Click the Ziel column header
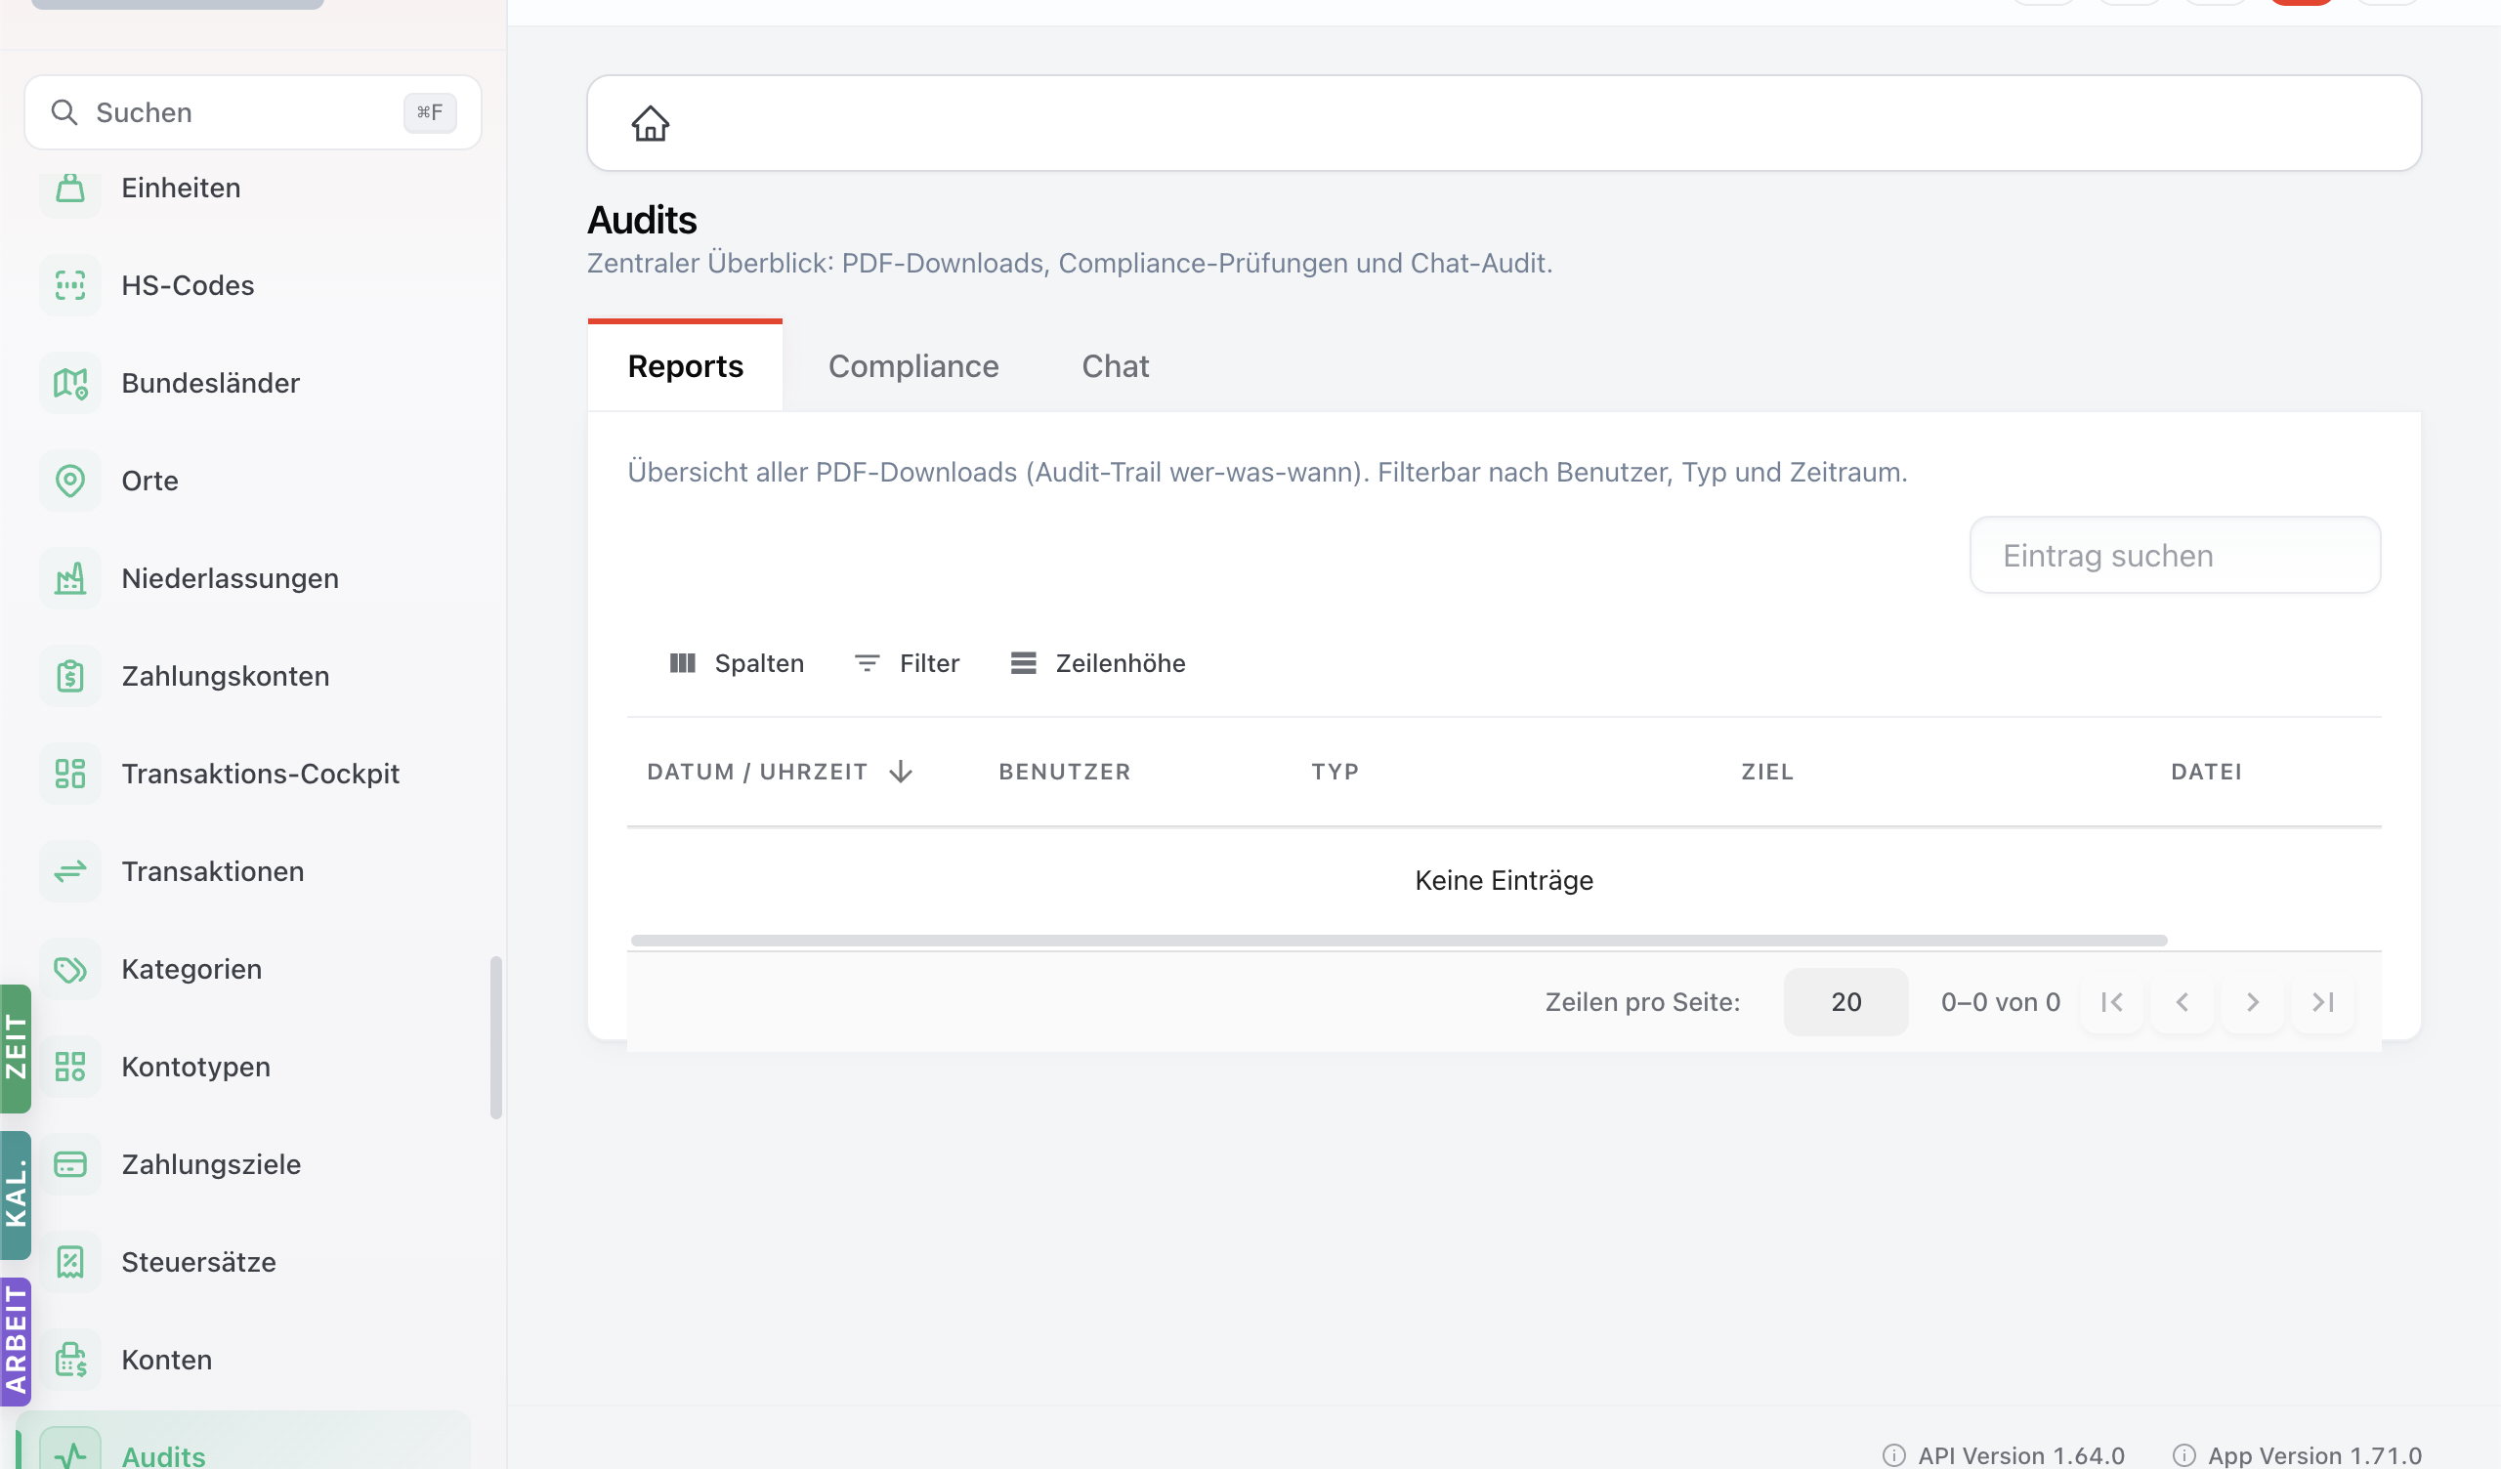Image resolution: width=2501 pixels, height=1469 pixels. [x=1767, y=772]
